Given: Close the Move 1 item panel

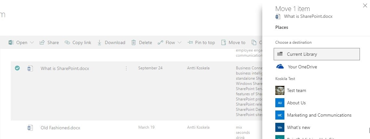Looking at the screenshot, I should (365, 6).
